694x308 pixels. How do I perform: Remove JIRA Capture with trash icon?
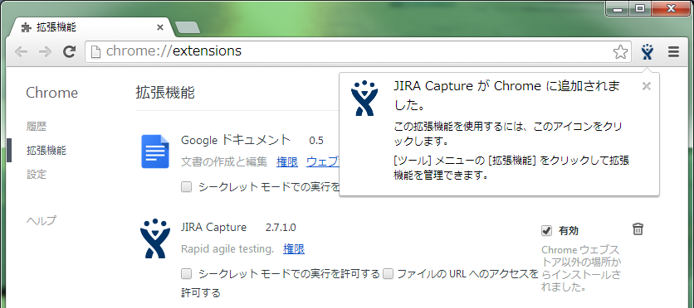click(x=638, y=229)
